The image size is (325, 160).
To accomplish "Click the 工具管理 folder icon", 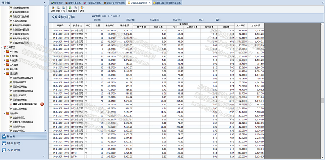I will [x=8, y=65].
